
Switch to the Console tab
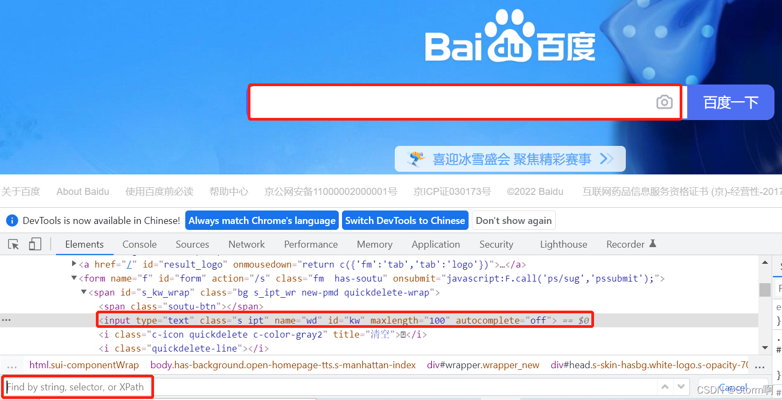pyautogui.click(x=139, y=244)
